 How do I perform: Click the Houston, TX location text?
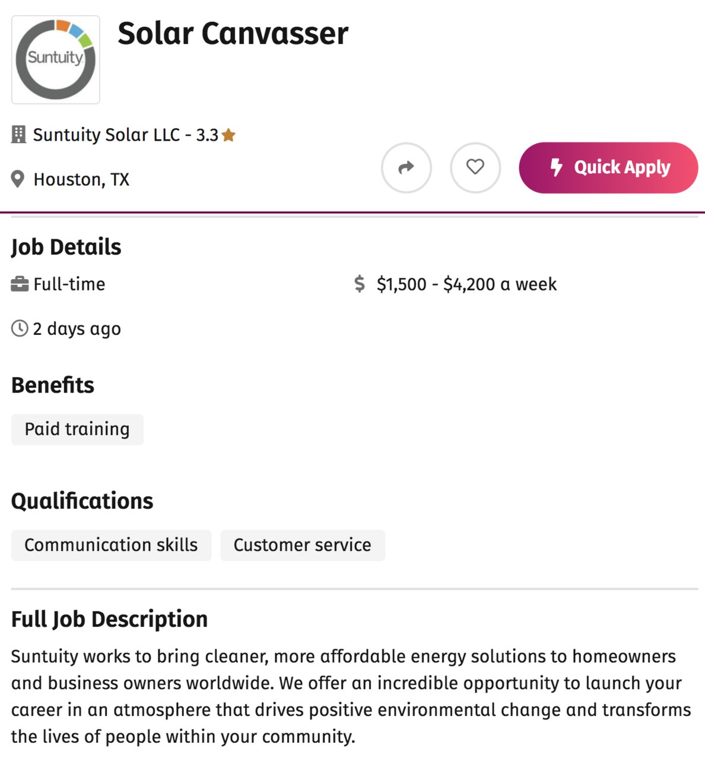81,179
